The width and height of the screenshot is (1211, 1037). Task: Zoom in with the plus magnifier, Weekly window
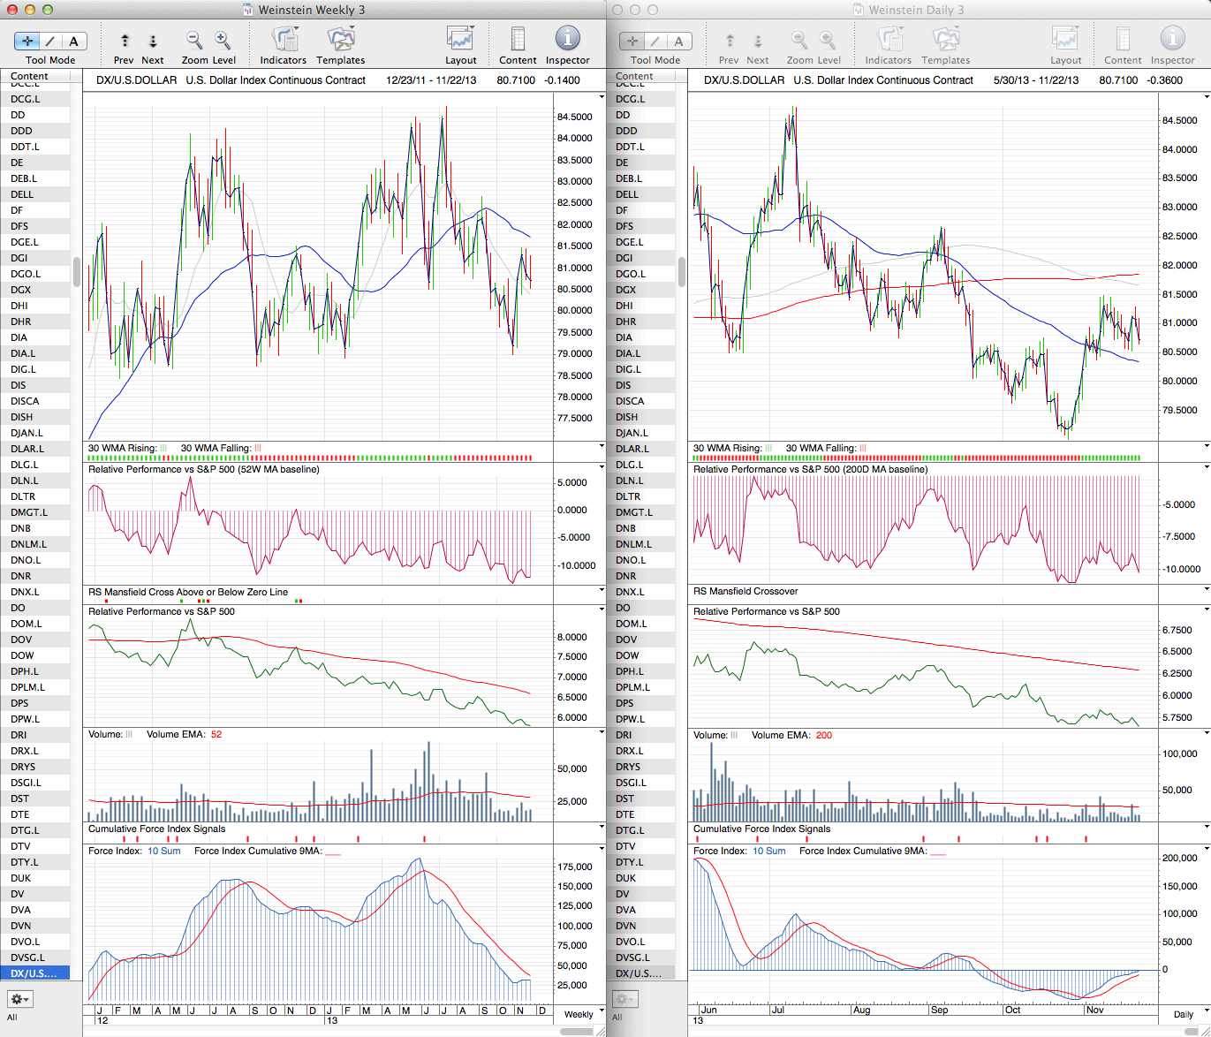point(223,40)
